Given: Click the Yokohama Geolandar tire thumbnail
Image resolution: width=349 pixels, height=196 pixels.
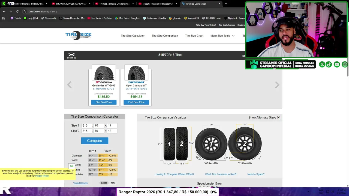Looking at the screenshot, I should 104,73.
